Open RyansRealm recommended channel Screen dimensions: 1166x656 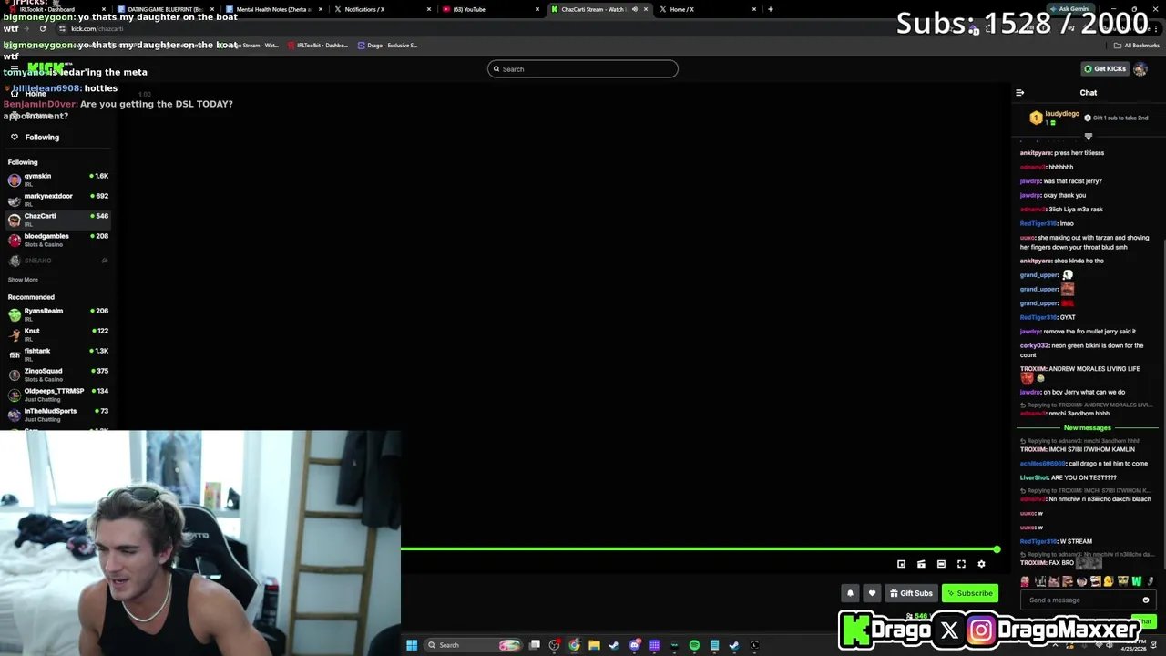[x=58, y=314]
